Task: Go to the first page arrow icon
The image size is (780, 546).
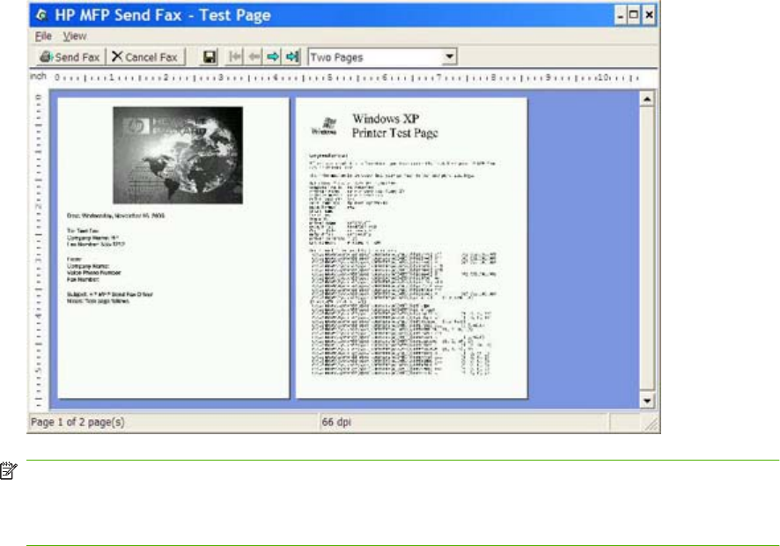Action: (236, 57)
